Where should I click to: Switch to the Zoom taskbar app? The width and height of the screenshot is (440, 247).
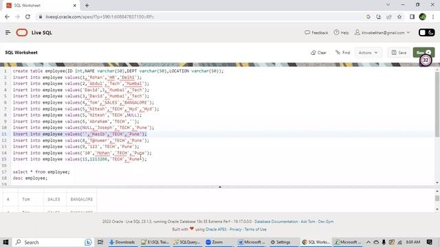[x=217, y=242]
